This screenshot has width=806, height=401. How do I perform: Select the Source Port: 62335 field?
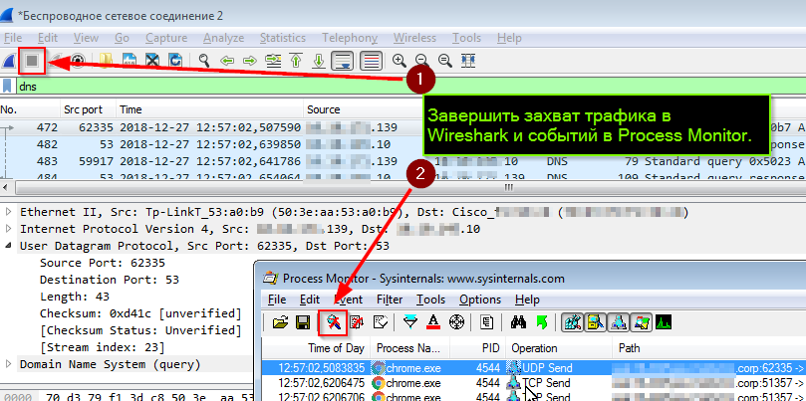tap(103, 263)
